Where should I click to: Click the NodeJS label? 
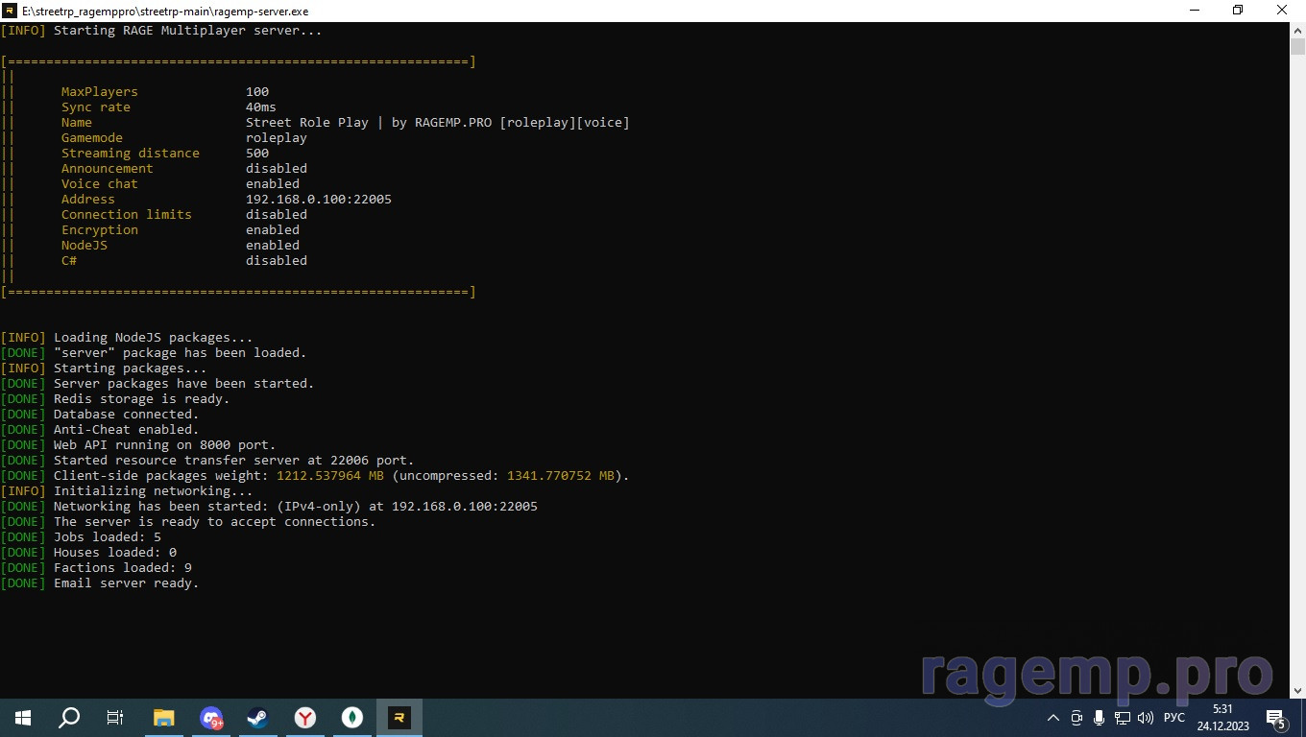click(x=85, y=246)
